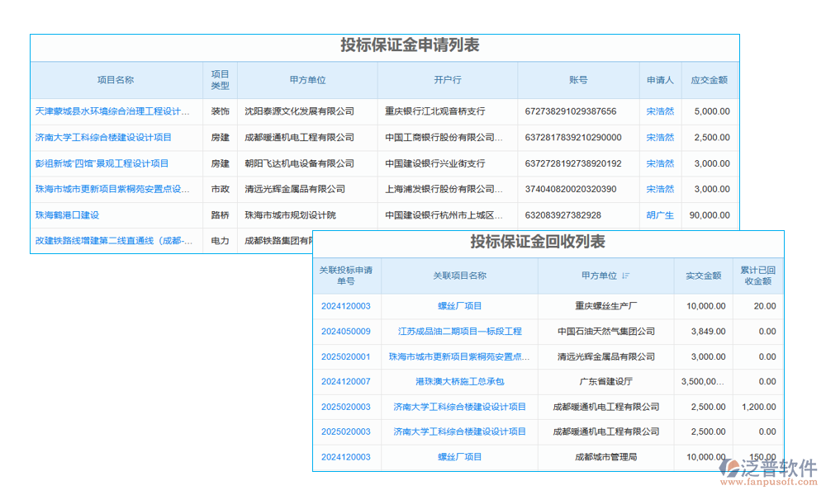Screen dimensions: 826x495
Task: Open 江苏成品油二期项目—标段工程 link
Action: pos(458,331)
